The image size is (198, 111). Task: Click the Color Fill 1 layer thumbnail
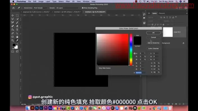pos(168,32)
